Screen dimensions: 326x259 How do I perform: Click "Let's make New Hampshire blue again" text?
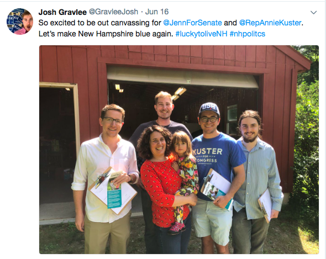(x=106, y=34)
